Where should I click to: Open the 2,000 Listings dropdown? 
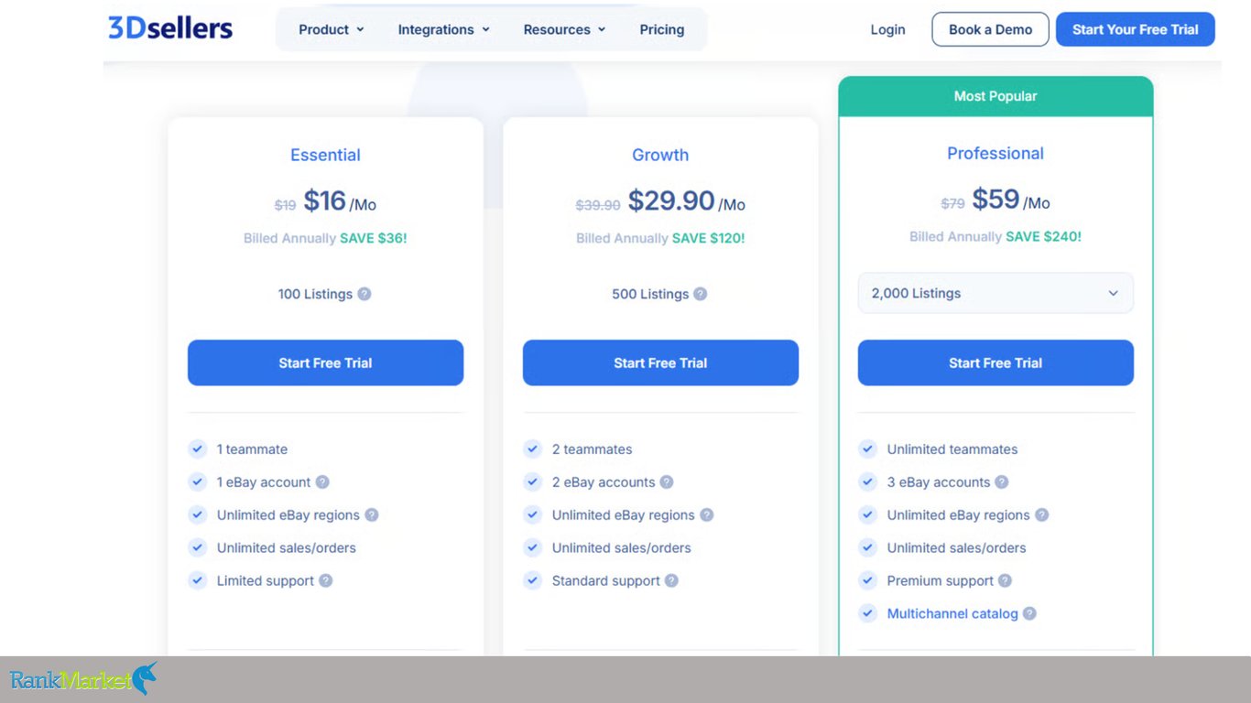995,293
